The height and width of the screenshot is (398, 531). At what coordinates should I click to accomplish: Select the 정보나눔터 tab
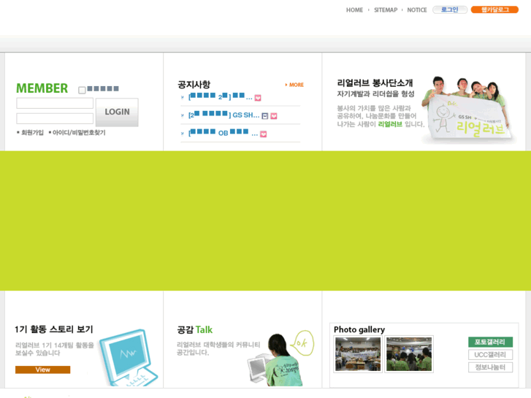click(x=490, y=367)
